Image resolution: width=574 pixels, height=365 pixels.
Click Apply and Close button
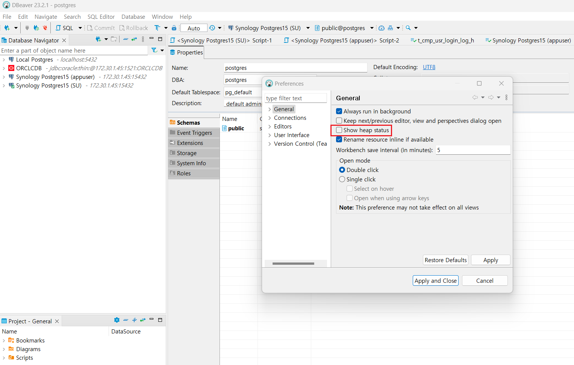(x=436, y=281)
